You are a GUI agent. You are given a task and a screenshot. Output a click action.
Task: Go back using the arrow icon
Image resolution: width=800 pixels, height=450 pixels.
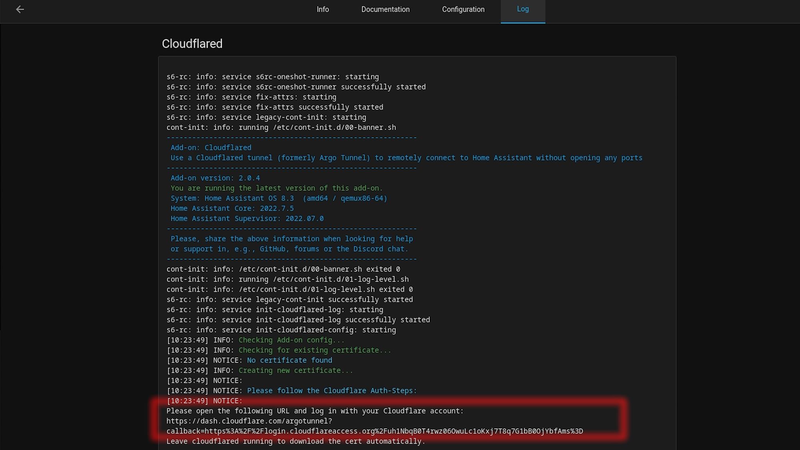(x=20, y=9)
